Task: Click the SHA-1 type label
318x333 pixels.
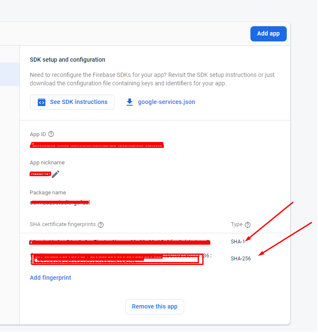Action: coord(238,242)
